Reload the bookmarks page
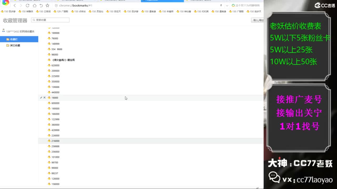 click(27, 6)
